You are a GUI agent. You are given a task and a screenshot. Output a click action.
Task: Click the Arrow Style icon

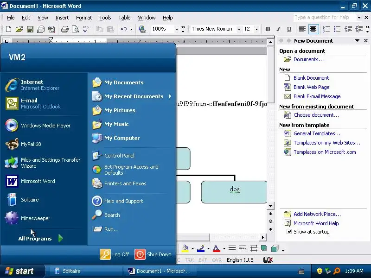pos(254,248)
